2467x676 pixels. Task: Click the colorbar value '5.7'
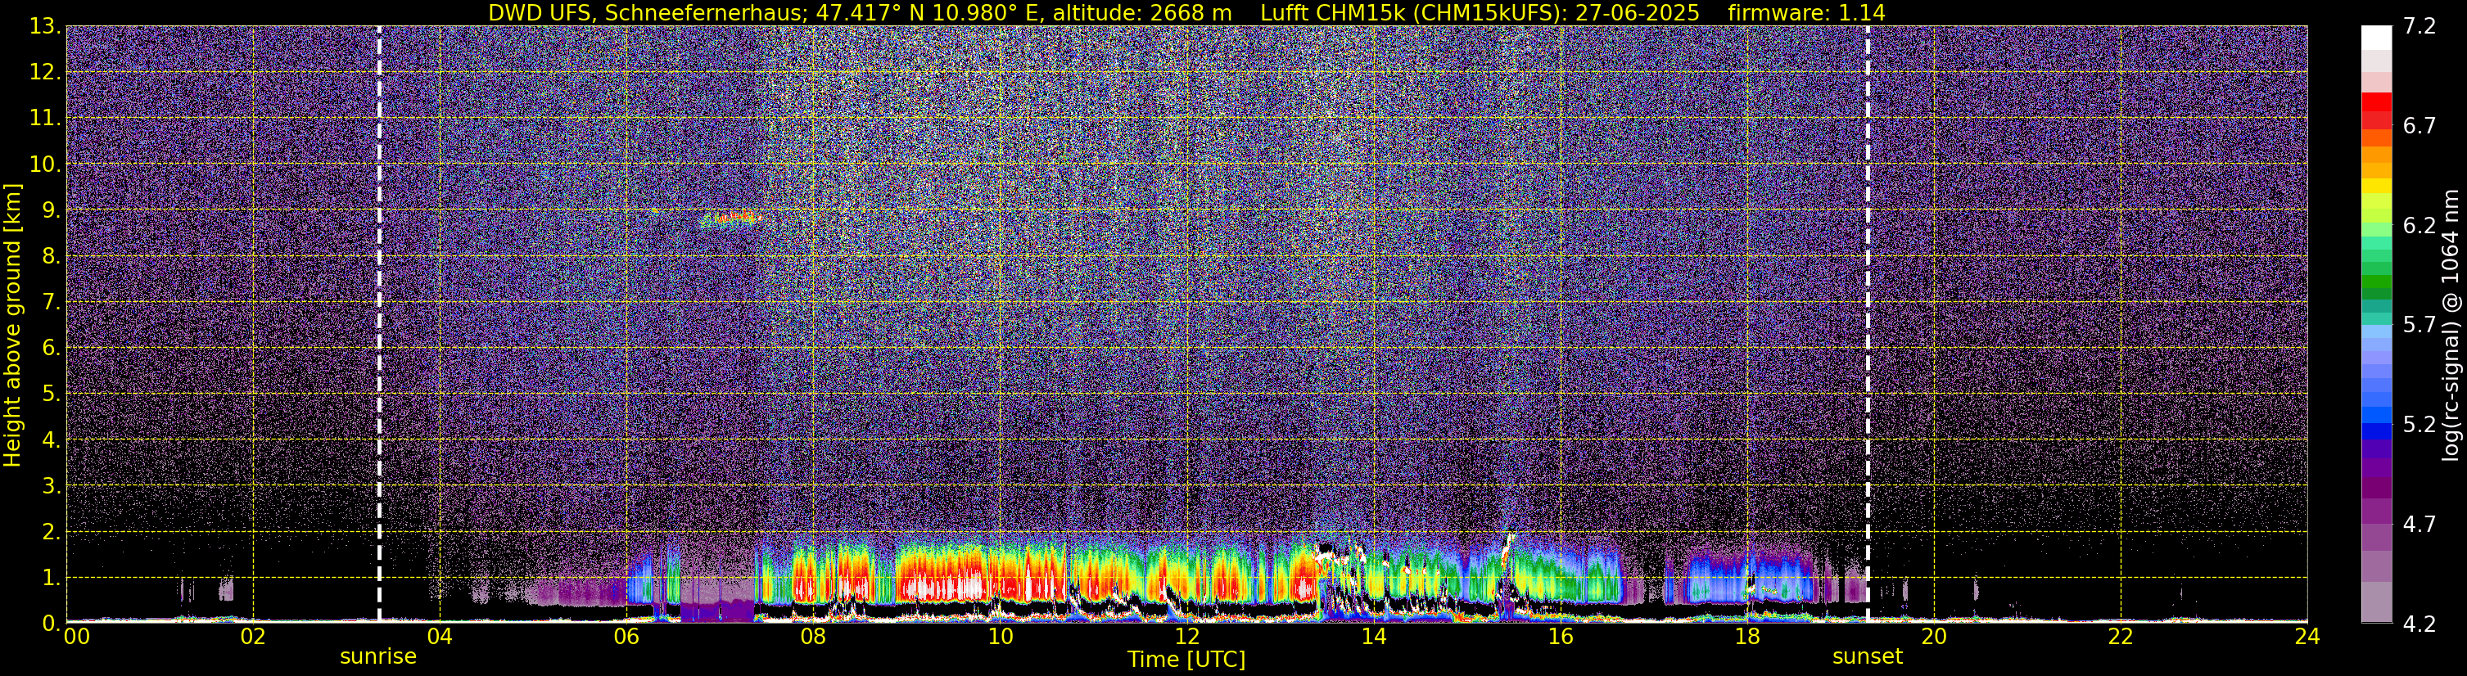click(2420, 326)
